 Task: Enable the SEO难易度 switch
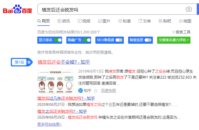click(x=119, y=40)
